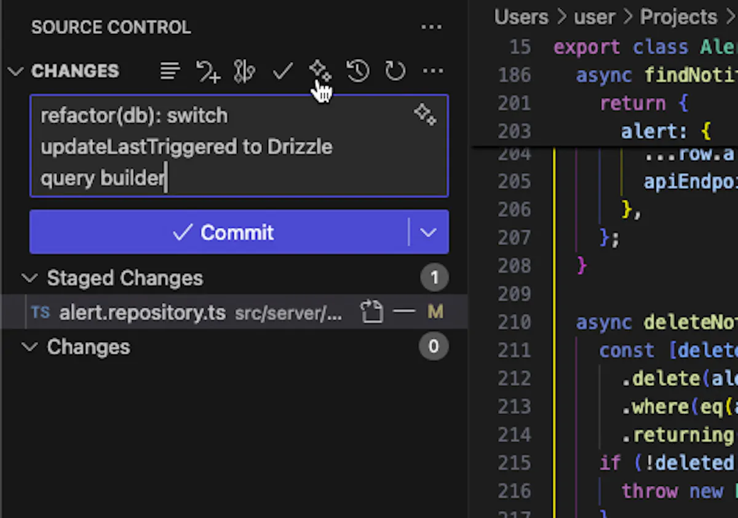Click the sparkle icon inside commit message box
Viewport: 738px width, 518px height.
point(425,114)
